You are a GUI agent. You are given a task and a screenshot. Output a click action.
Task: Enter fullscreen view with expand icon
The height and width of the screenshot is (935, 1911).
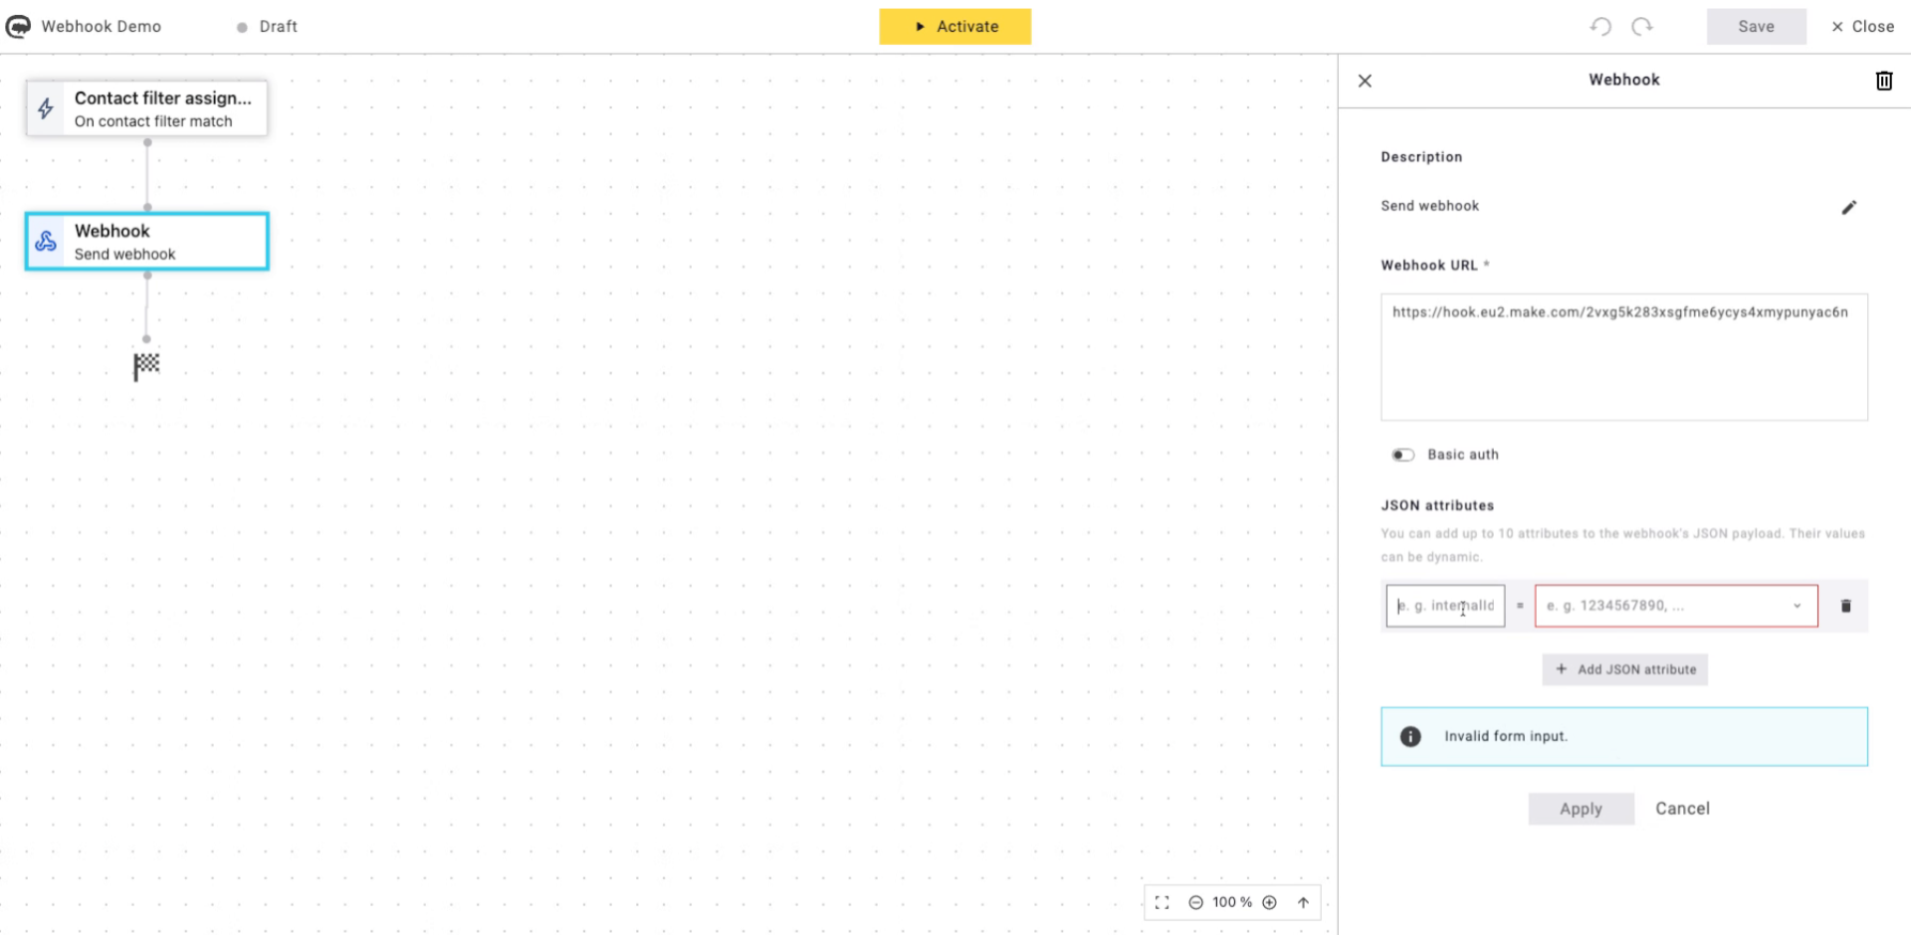tap(1162, 902)
